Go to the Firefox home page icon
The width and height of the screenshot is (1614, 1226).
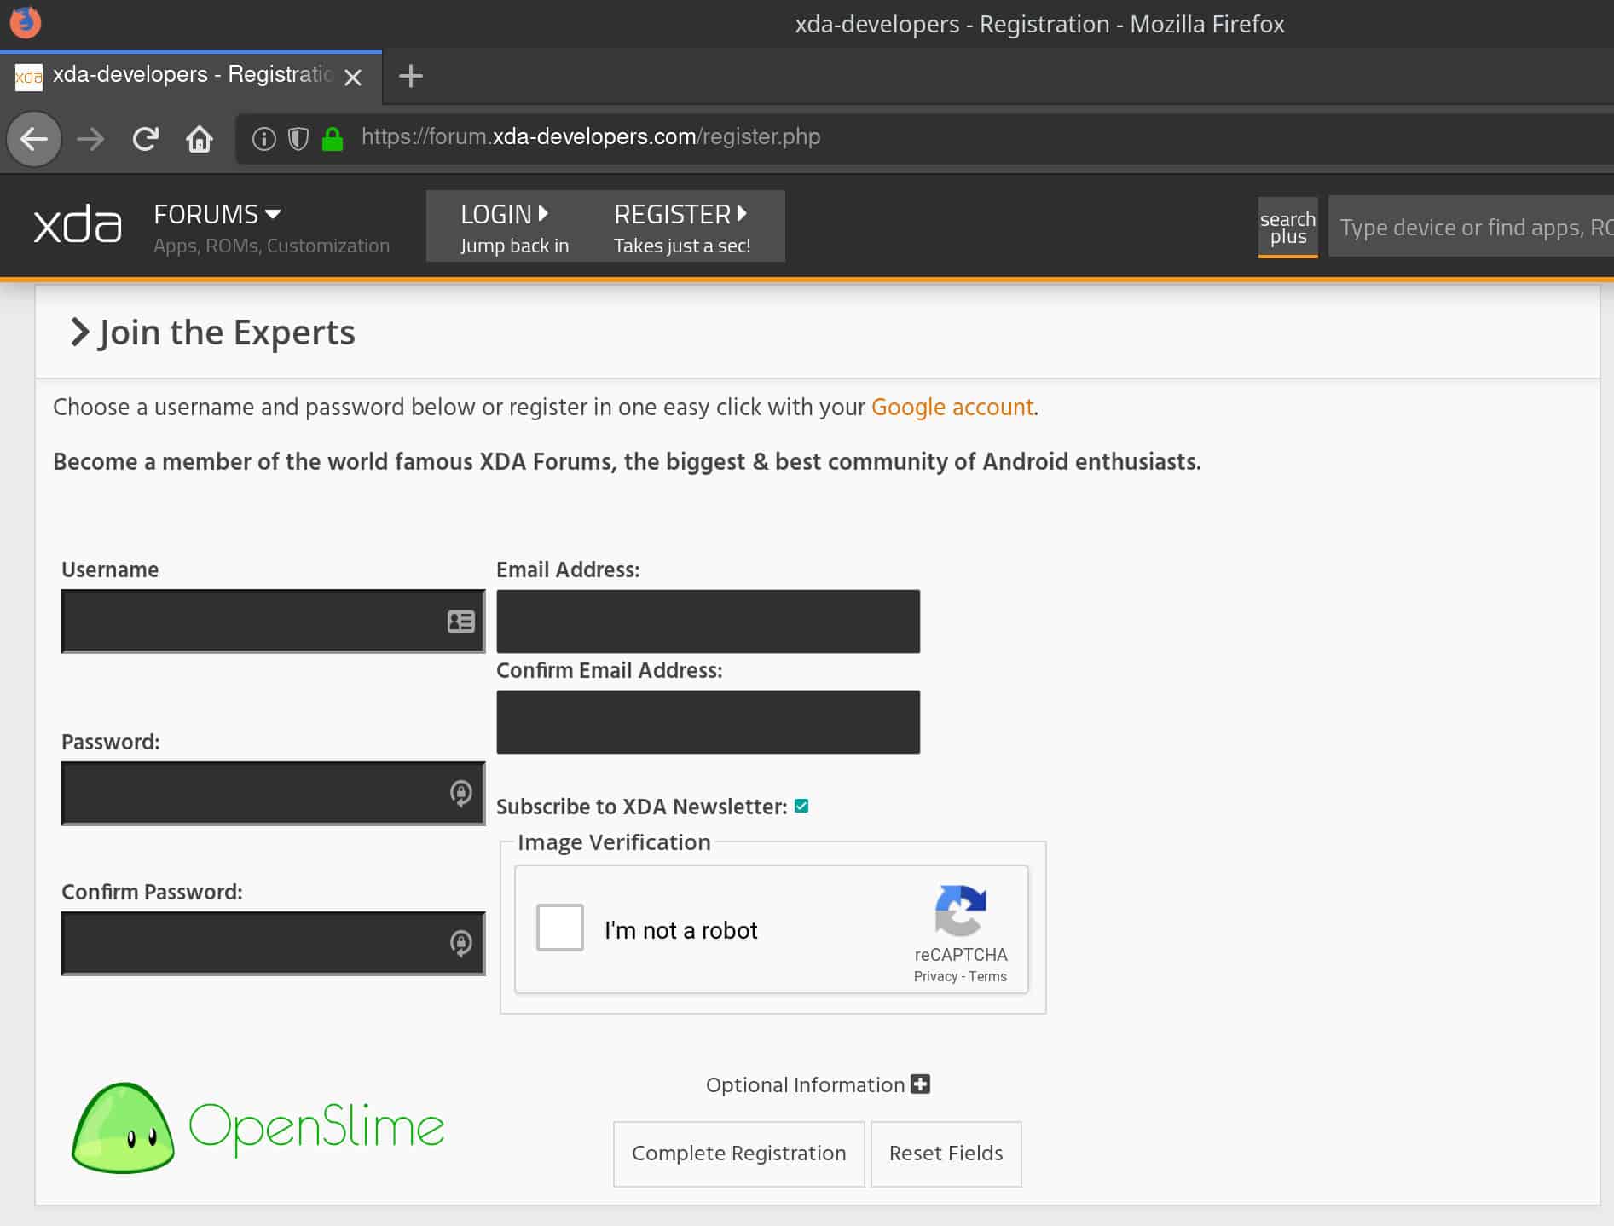[x=200, y=138]
